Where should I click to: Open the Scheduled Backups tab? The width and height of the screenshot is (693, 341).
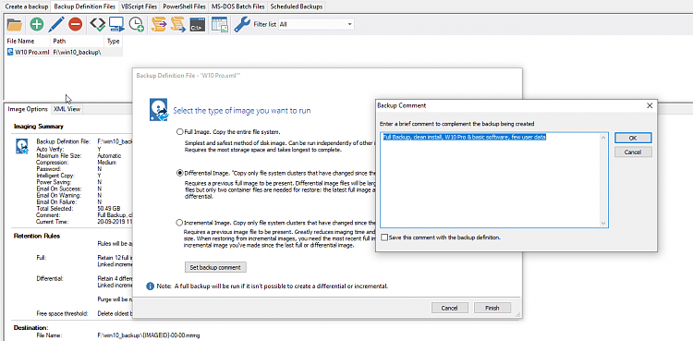point(296,6)
